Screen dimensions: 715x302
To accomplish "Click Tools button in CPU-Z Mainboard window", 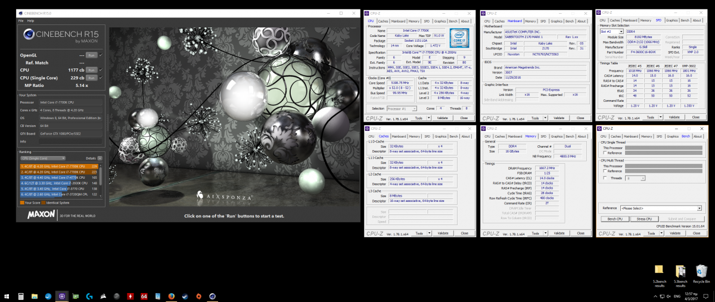I will coord(534,118).
